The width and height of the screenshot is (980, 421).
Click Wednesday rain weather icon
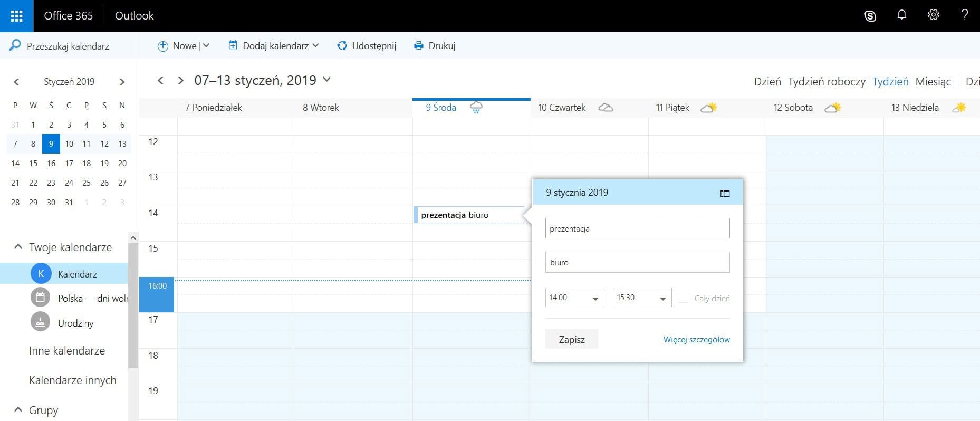(x=476, y=108)
